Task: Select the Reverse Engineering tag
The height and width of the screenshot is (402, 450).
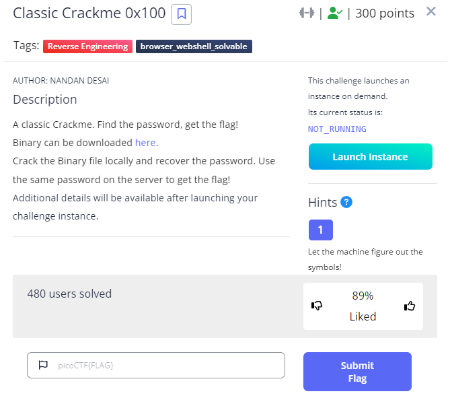Action: coord(87,46)
